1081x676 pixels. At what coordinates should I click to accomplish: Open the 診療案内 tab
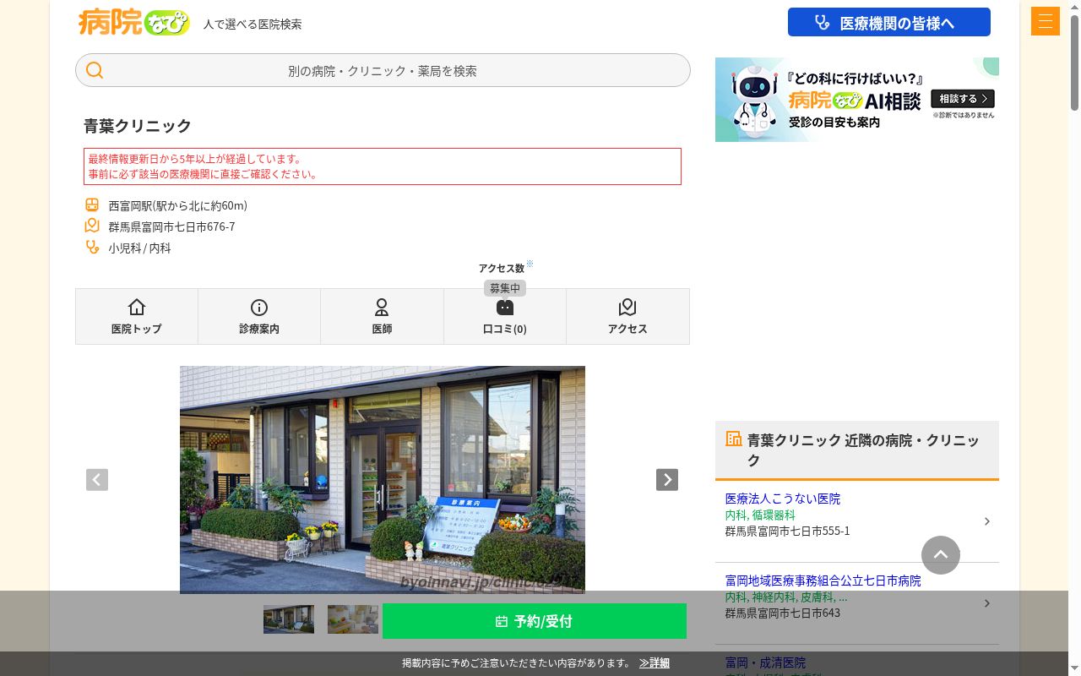click(x=259, y=316)
